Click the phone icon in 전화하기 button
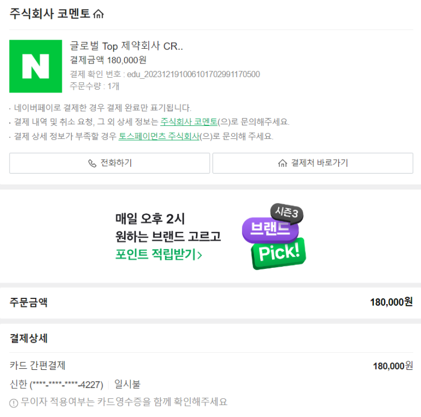The width and height of the screenshot is (421, 417). coord(92,163)
